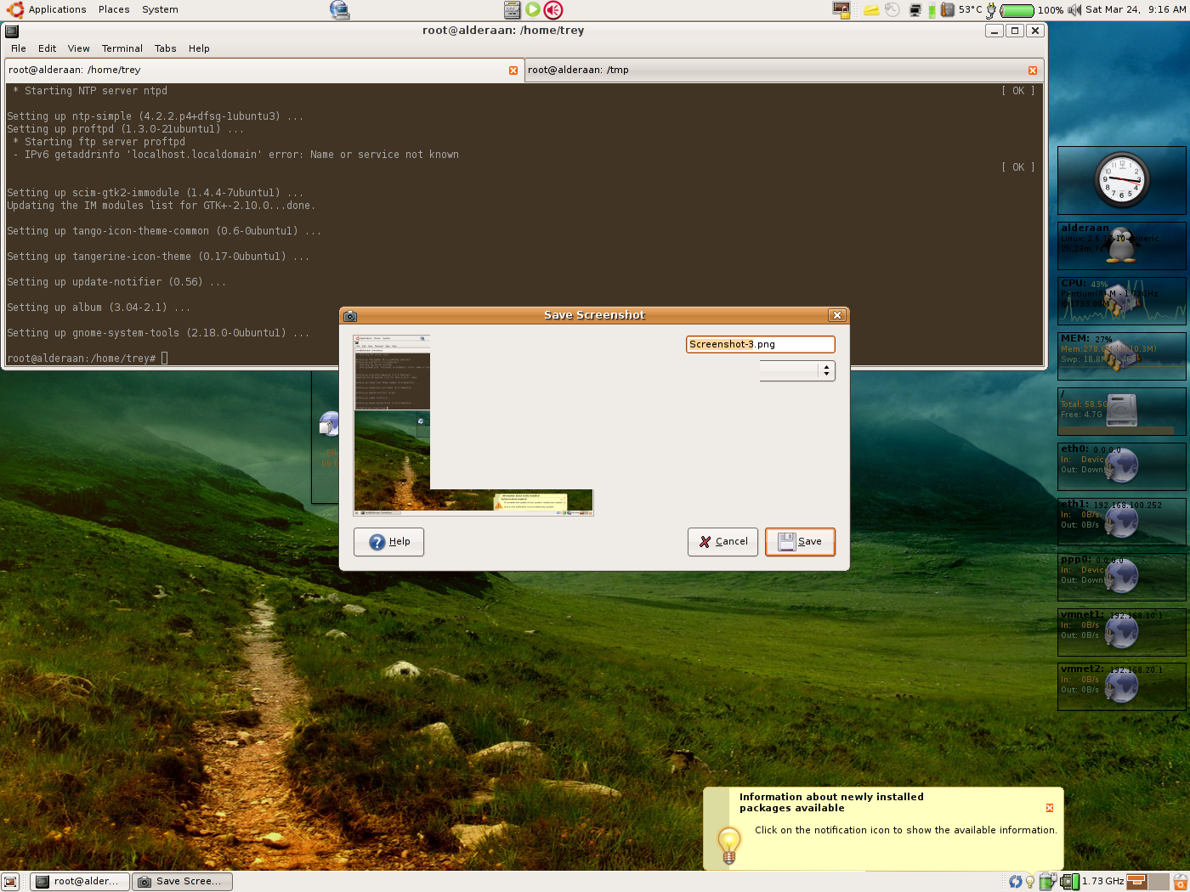Viewport: 1190px width, 892px height.
Task: Click the green play button in top panel
Action: click(x=533, y=9)
